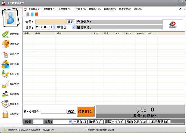Open the 数据统计 menu
The height and width of the screenshot is (133, 186).
(x=95, y=9)
